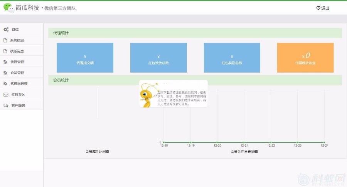Click the 微信第三方团队 subtitle text

pyautogui.click(x=60, y=8)
